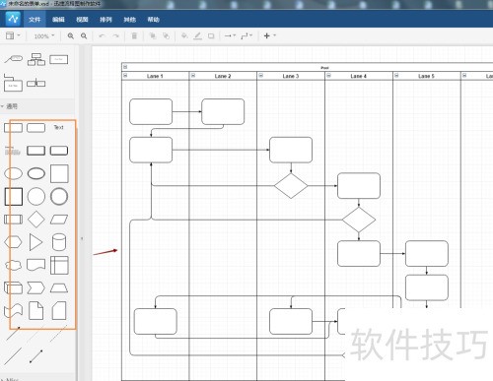Click the zoom in magnifier icon

coord(71,35)
